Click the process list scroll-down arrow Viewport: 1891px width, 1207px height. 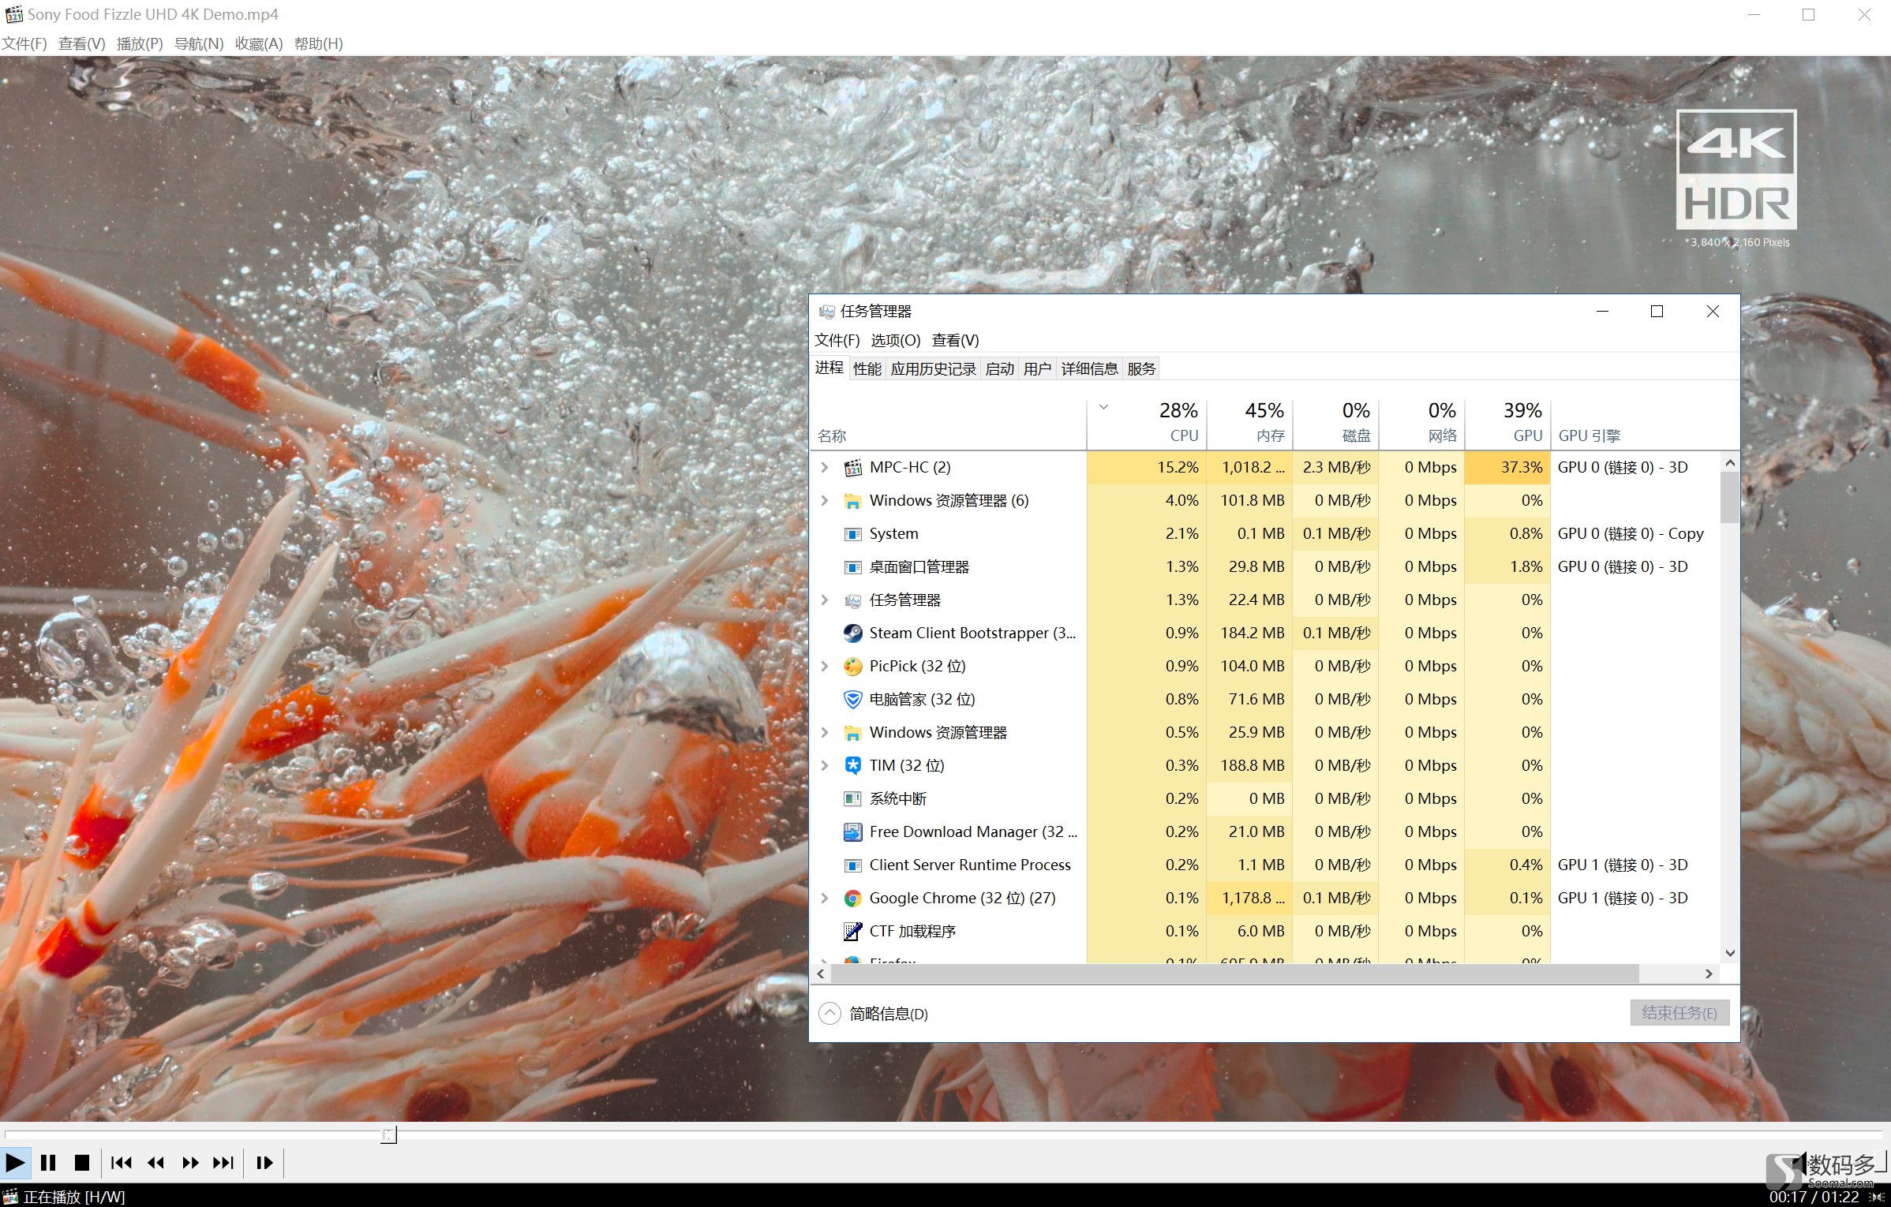1729,953
